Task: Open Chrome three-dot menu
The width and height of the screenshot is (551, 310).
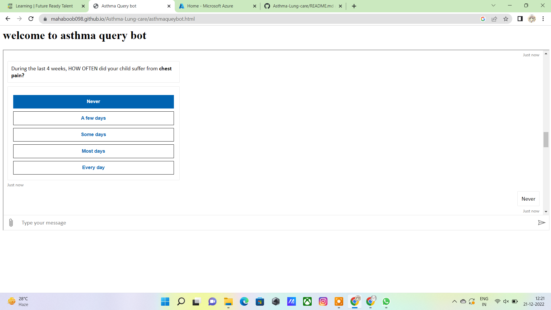Action: click(x=543, y=19)
